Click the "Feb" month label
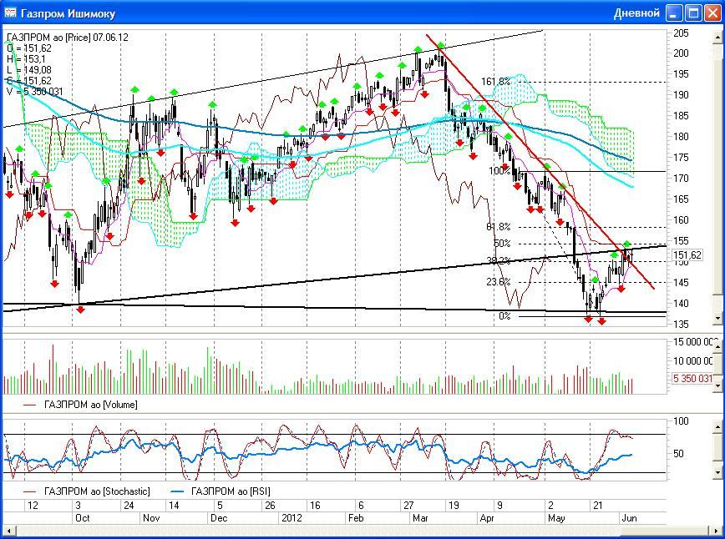Image resolution: width=725 pixels, height=539 pixels. click(356, 518)
